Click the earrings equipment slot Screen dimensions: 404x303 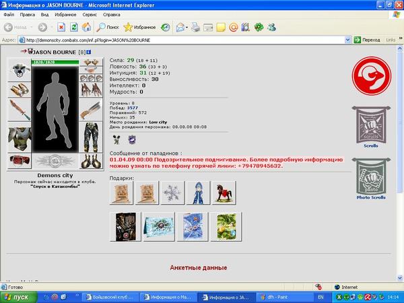pos(91,62)
